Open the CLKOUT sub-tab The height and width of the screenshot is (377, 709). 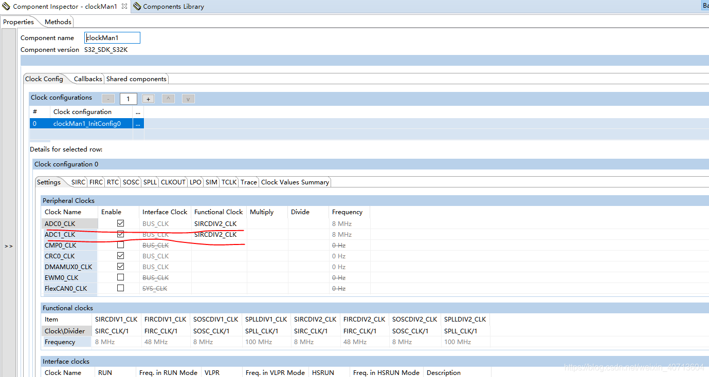click(173, 182)
